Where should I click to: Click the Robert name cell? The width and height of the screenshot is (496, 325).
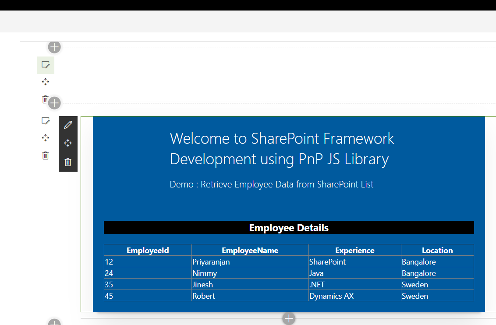(250, 296)
